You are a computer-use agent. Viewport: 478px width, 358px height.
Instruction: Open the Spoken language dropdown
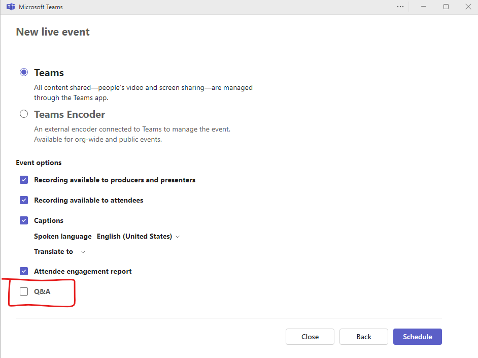(177, 236)
